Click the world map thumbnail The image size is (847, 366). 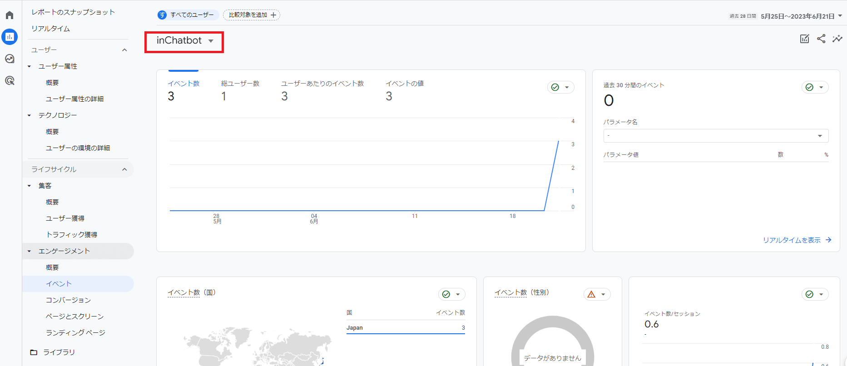tap(257, 346)
